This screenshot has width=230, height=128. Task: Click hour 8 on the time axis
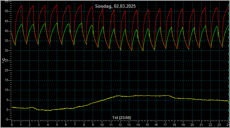(x=84, y=125)
